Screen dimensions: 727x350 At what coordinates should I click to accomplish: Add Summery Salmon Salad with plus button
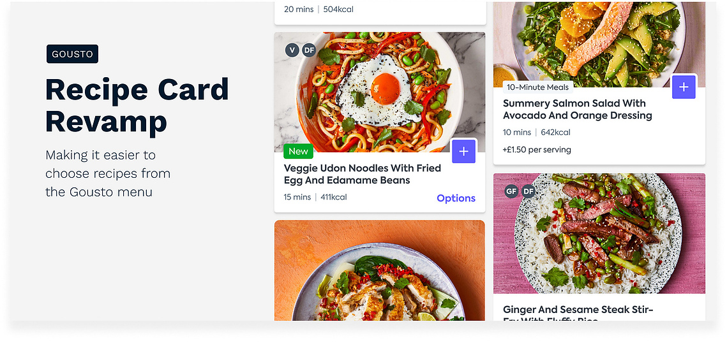[x=684, y=87]
